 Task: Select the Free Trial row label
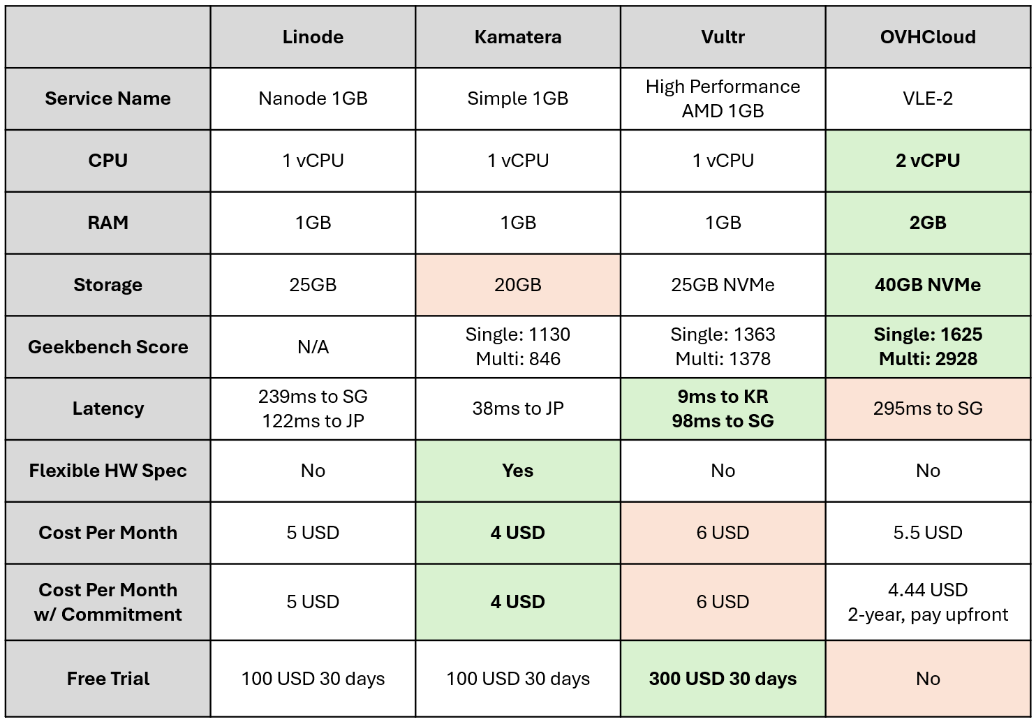pos(108,679)
